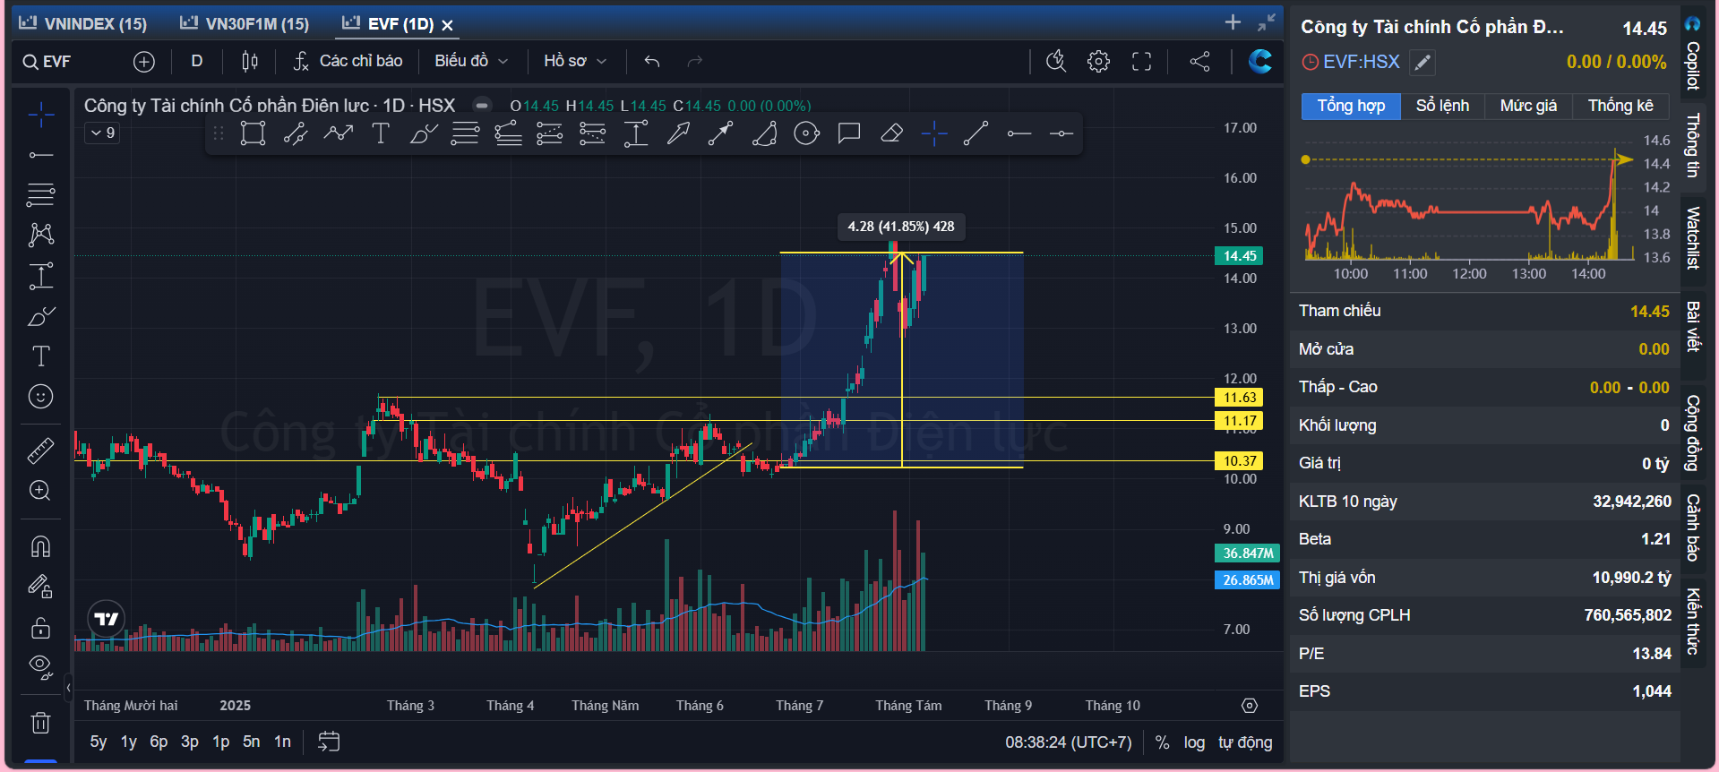The height and width of the screenshot is (772, 1719).
Task: Set chart range to 6p
Action: [159, 742]
